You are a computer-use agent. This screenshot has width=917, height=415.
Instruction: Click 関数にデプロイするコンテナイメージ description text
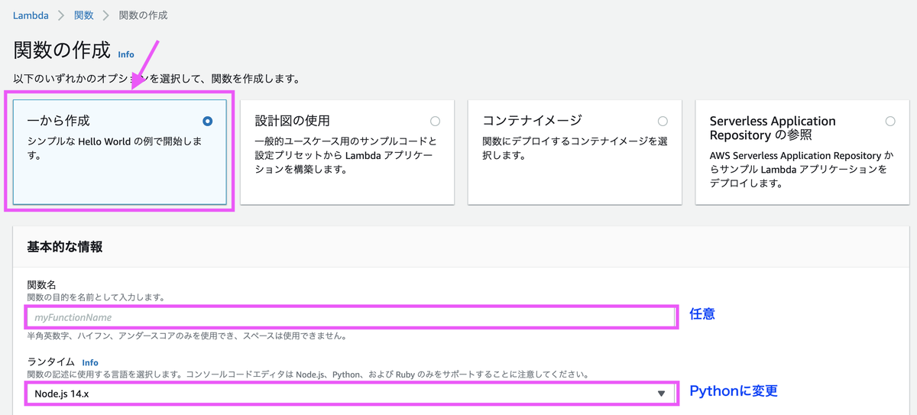pos(575,149)
